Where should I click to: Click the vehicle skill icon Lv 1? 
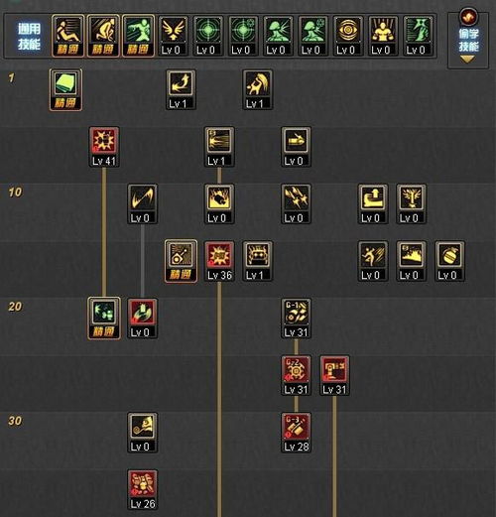pyautogui.click(x=258, y=261)
